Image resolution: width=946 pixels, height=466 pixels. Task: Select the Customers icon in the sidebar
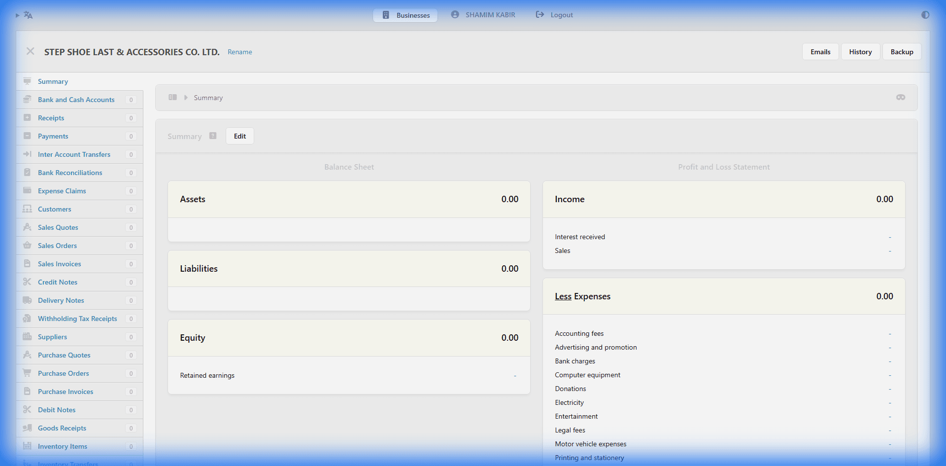pyautogui.click(x=27, y=209)
